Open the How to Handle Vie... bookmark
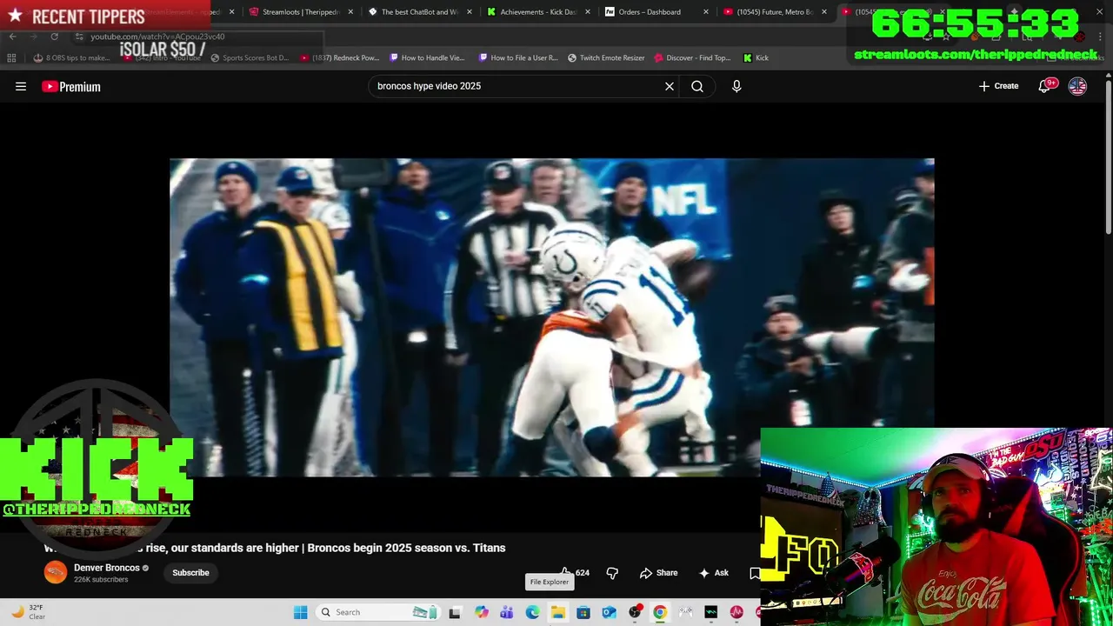The height and width of the screenshot is (626, 1113). click(x=427, y=57)
